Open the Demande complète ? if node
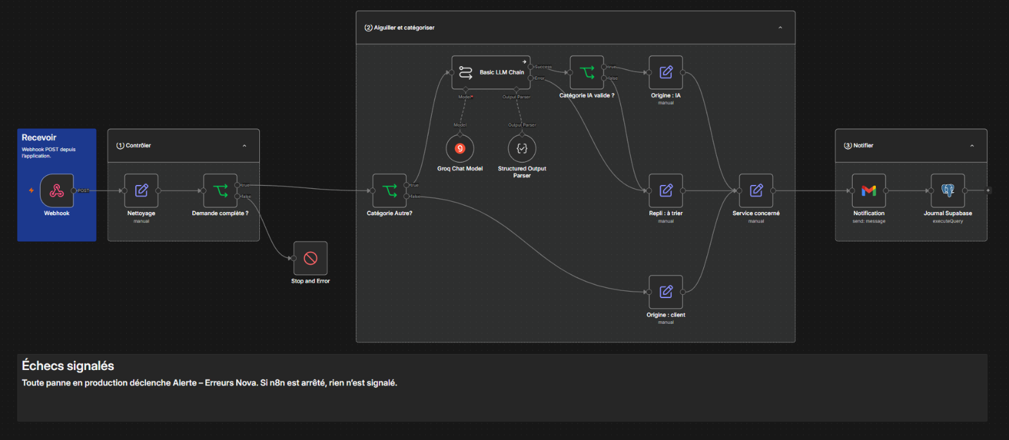This screenshot has width=1009, height=440. (220, 190)
